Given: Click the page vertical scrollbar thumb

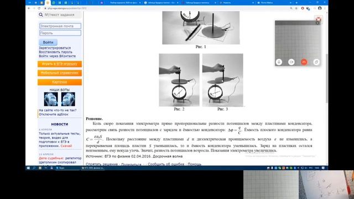Looking at the screenshot, I should pos(327,78).
